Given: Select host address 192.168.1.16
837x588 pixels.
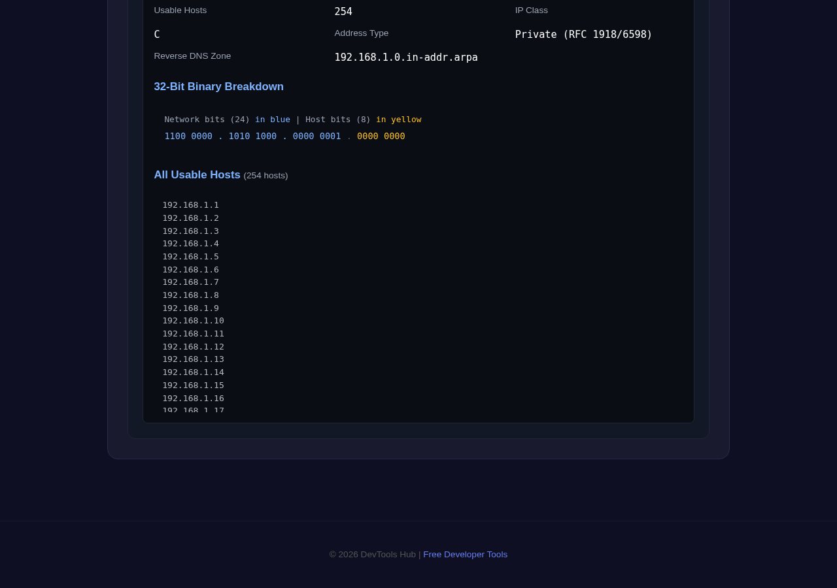Looking at the screenshot, I should click(x=193, y=399).
